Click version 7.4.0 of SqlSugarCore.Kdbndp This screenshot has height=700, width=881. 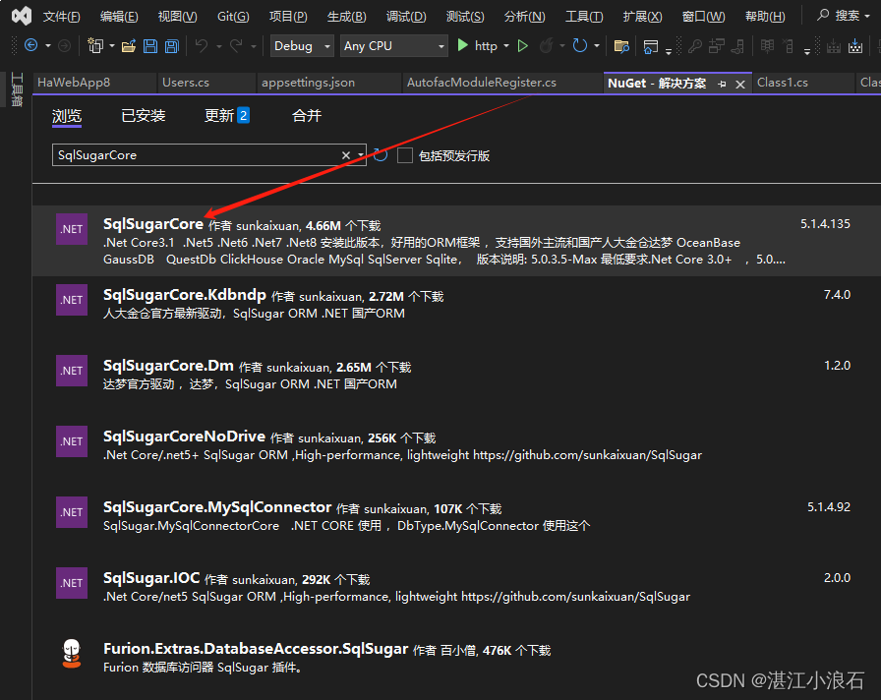[x=837, y=294]
